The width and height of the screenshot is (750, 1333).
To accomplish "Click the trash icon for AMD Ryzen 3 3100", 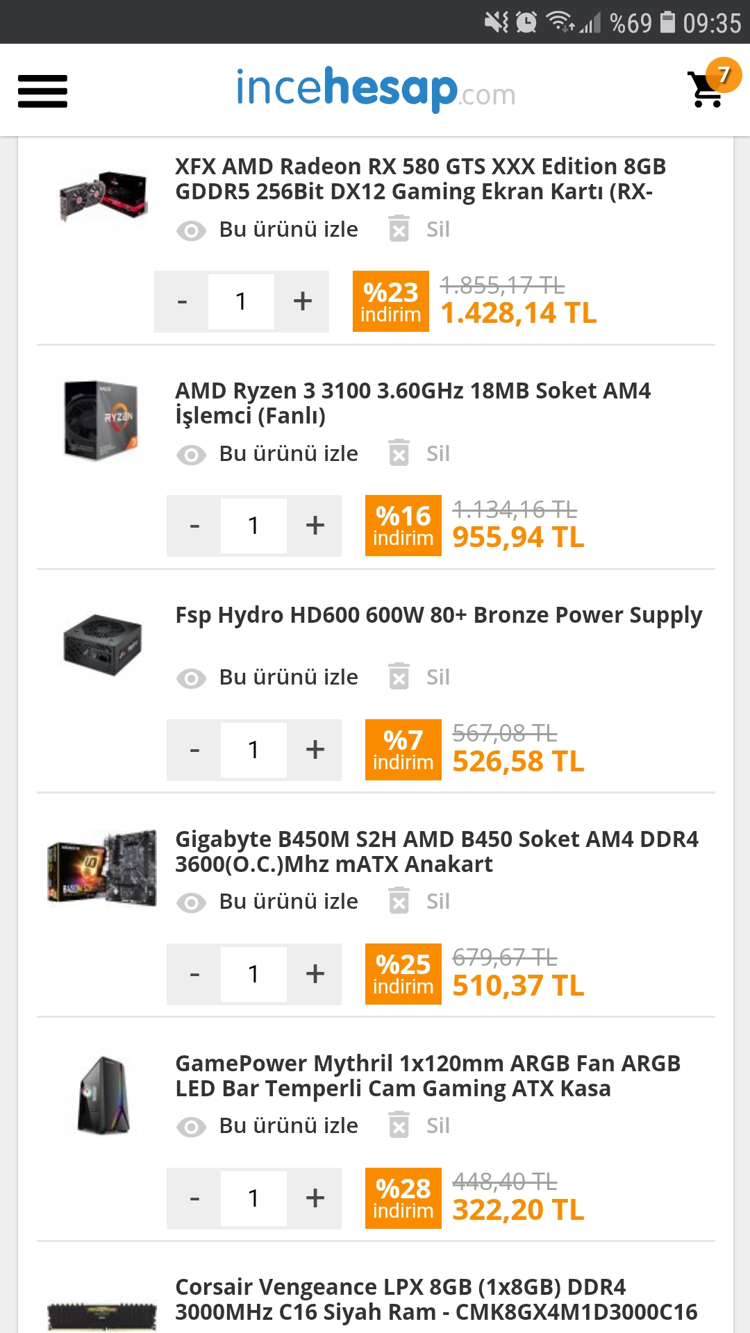I will [399, 453].
